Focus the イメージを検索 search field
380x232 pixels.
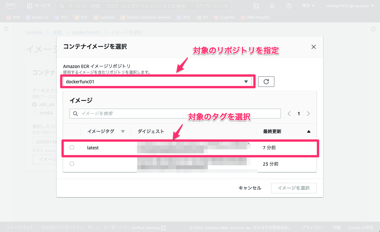click(x=175, y=114)
